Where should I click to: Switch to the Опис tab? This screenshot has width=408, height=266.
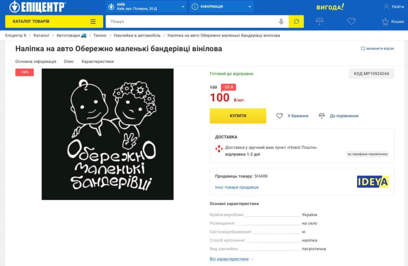point(69,62)
